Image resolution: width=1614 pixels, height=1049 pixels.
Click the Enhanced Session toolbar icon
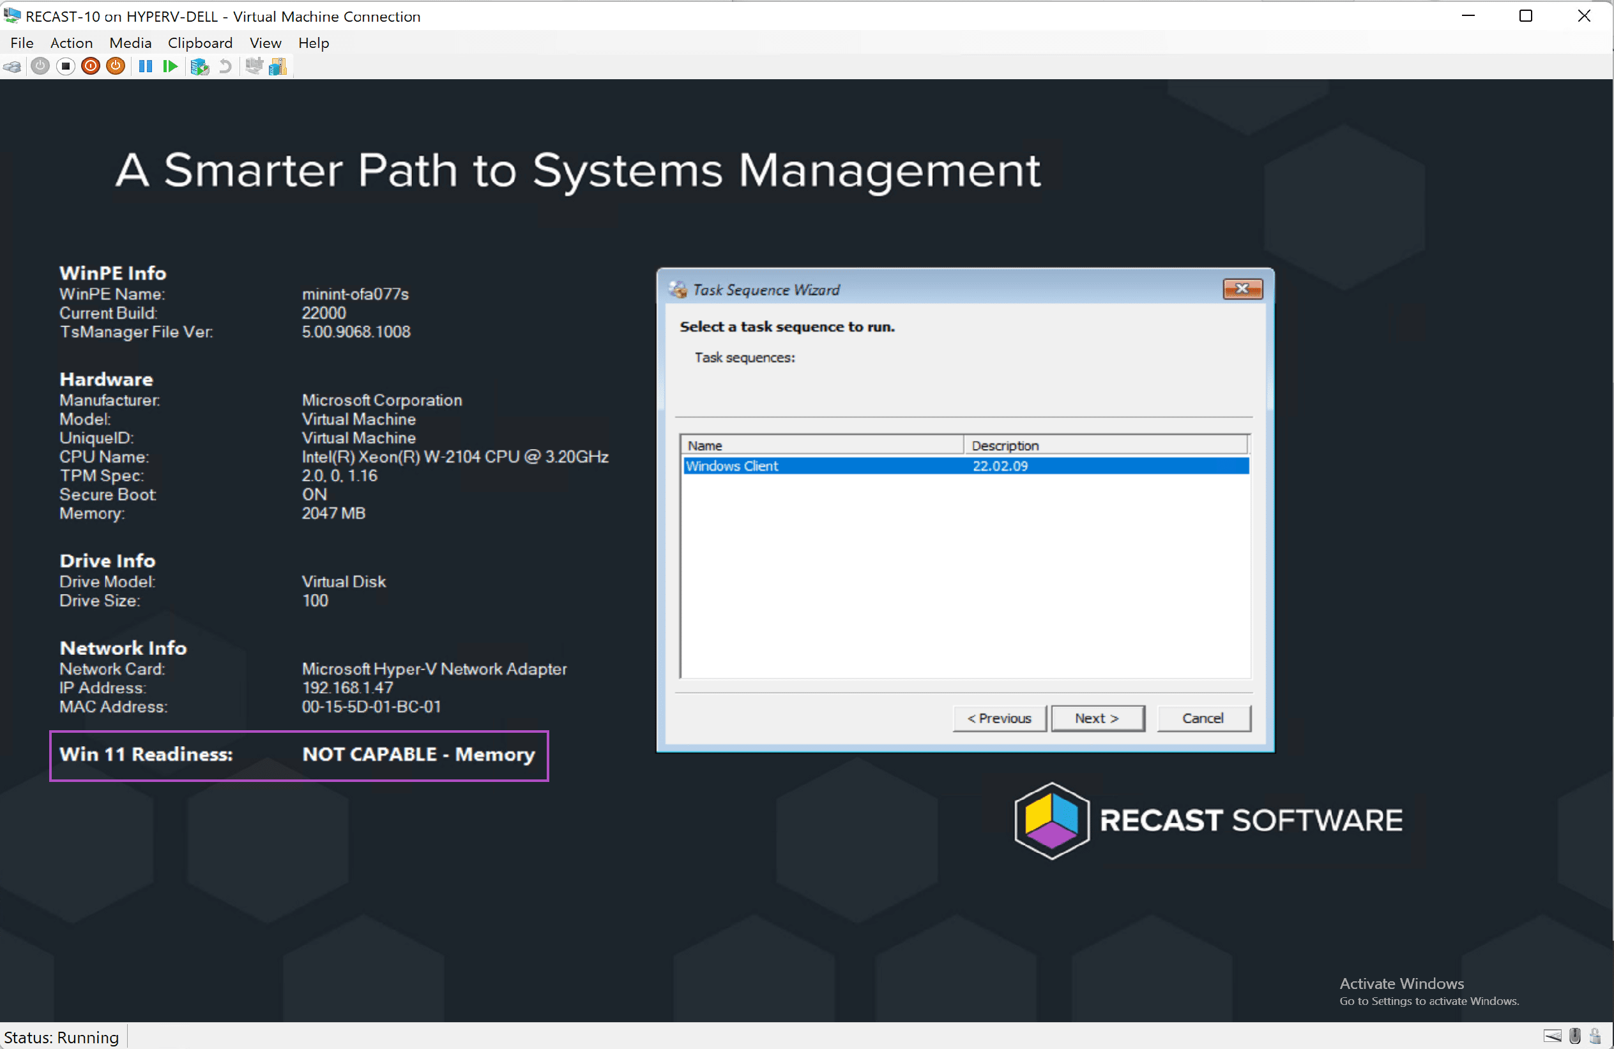tap(254, 66)
